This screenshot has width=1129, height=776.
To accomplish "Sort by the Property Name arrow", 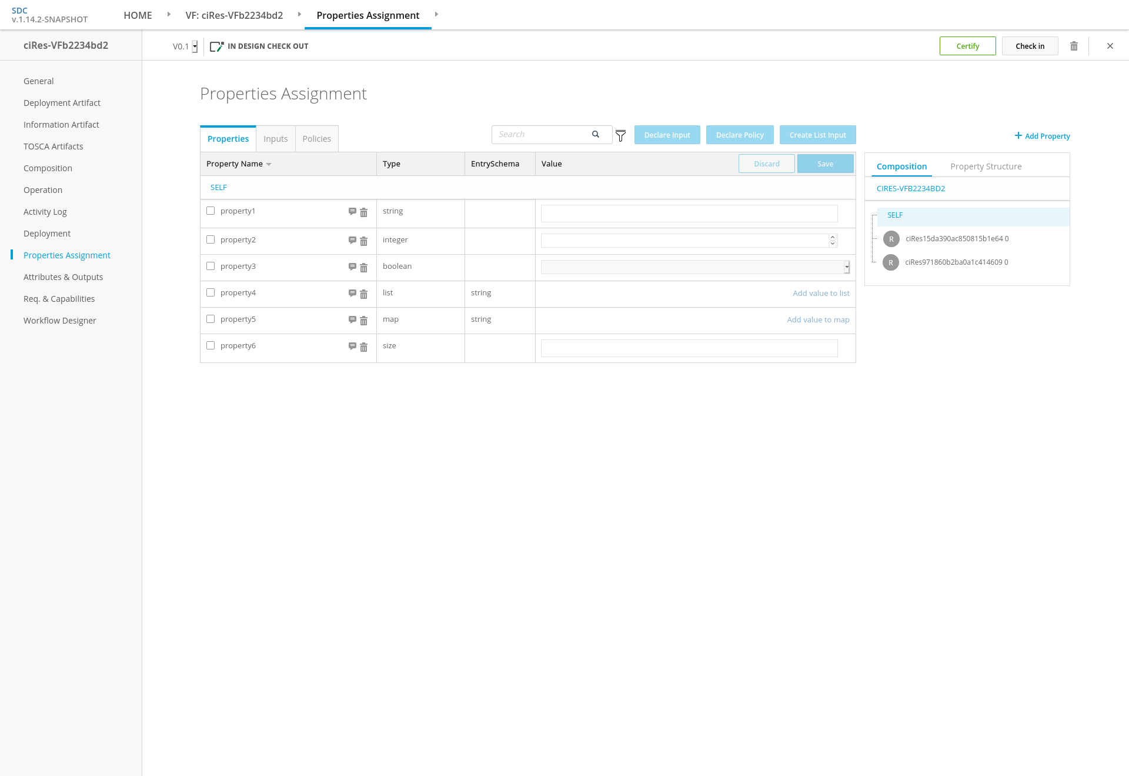I will [269, 164].
